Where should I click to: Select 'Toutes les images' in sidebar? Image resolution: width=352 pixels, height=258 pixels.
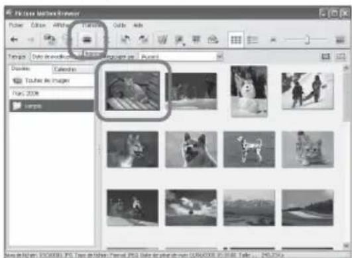52,81
